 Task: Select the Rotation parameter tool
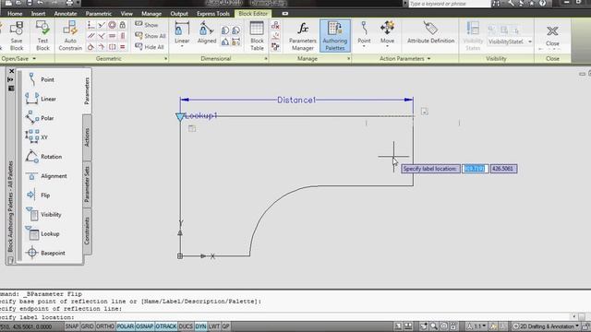click(43, 156)
